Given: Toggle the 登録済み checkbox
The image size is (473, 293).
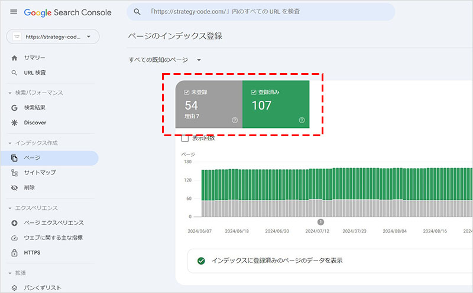Looking at the screenshot, I should coord(254,92).
